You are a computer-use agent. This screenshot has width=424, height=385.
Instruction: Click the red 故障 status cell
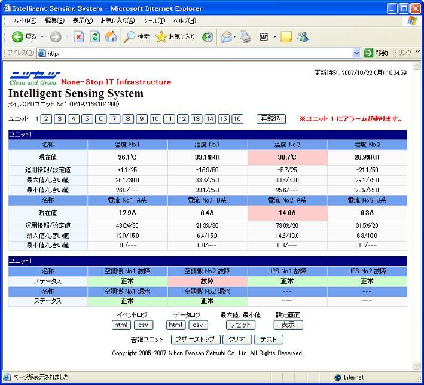(208, 282)
